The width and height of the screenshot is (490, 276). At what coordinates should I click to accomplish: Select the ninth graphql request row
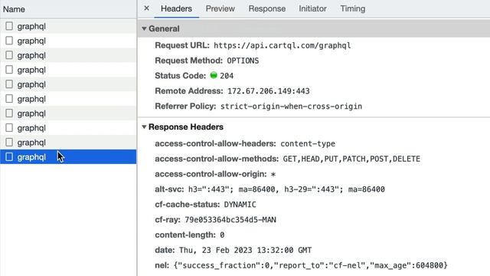pyautogui.click(x=68, y=143)
